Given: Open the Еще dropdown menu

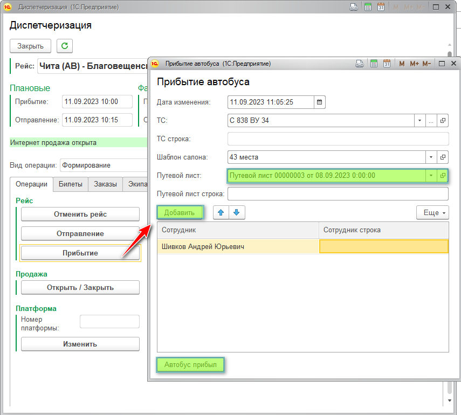Looking at the screenshot, I should click(x=432, y=213).
